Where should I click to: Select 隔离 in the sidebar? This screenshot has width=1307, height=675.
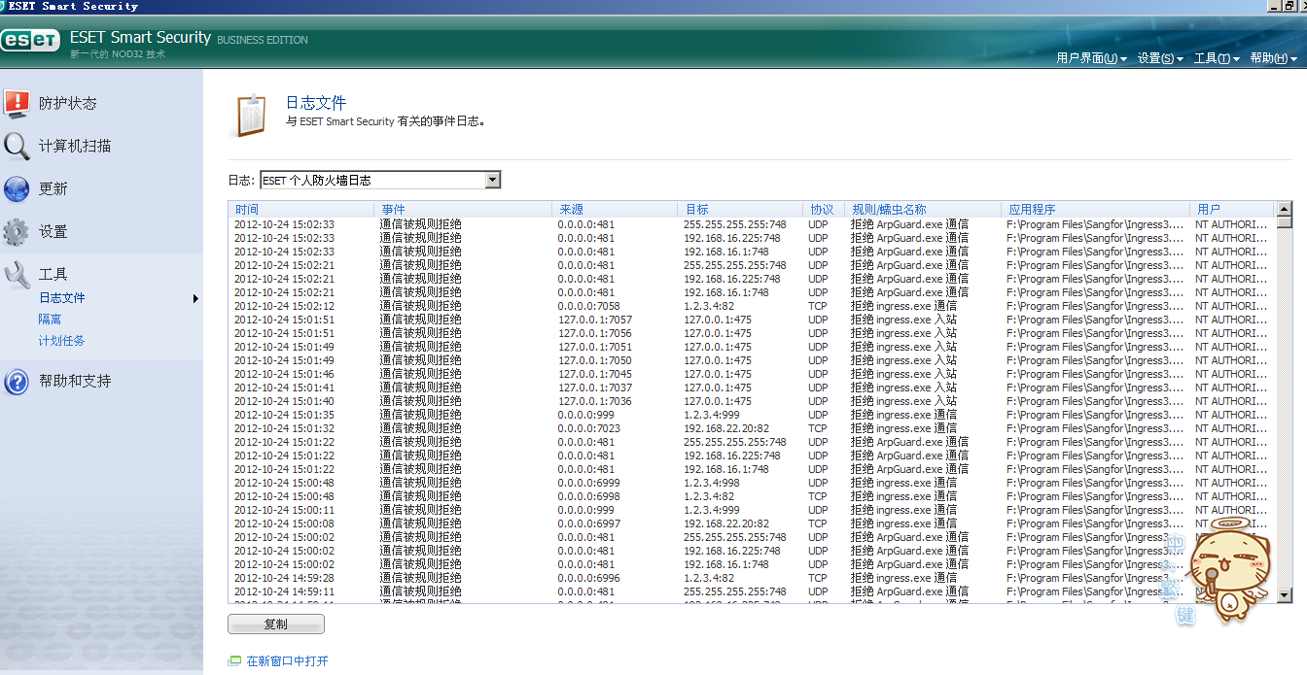tap(51, 320)
